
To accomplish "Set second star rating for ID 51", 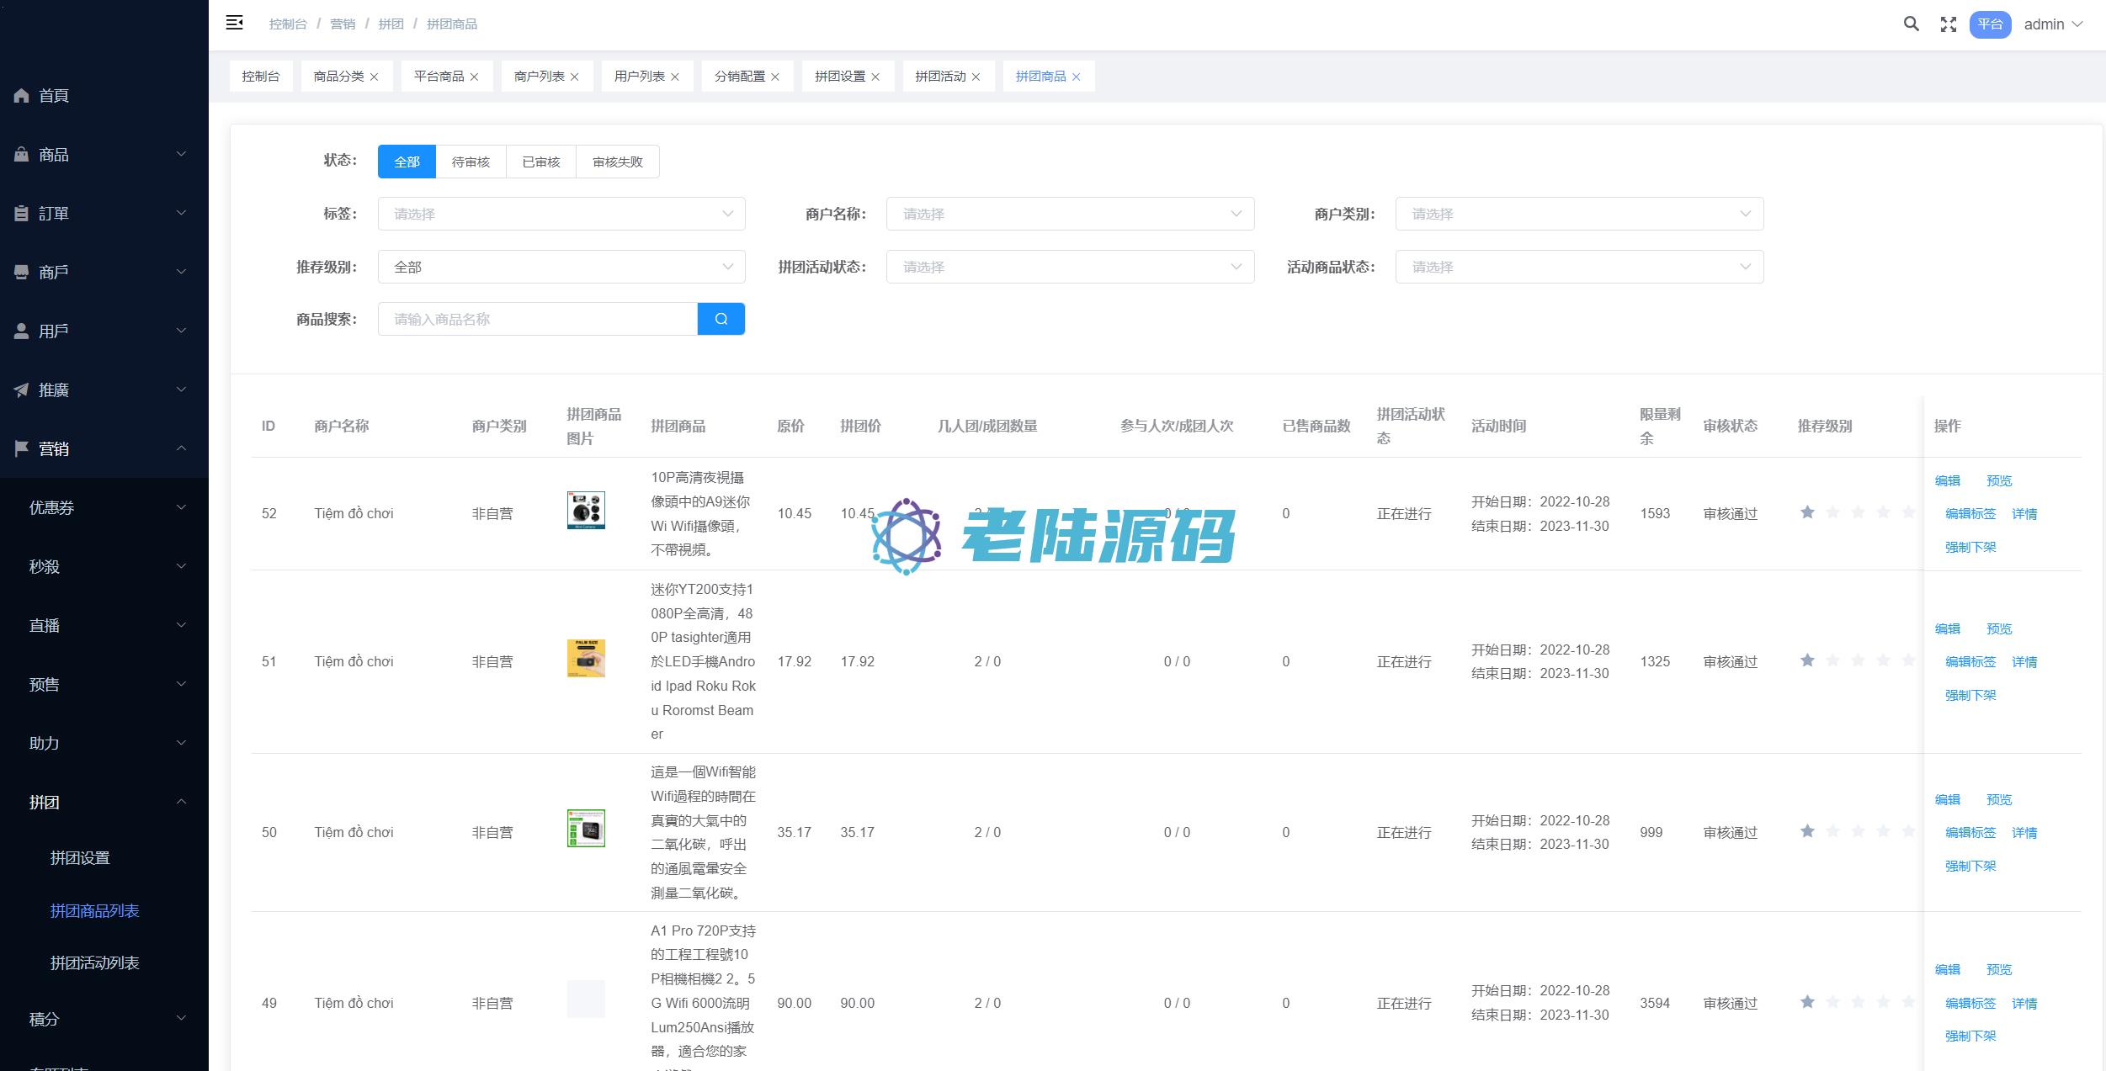I will 1832,660.
